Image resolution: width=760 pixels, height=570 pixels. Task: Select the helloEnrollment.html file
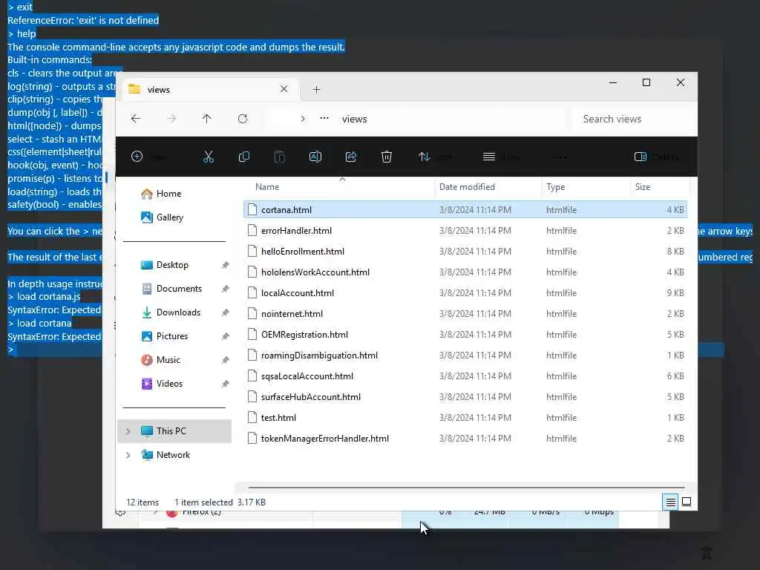tap(465, 251)
